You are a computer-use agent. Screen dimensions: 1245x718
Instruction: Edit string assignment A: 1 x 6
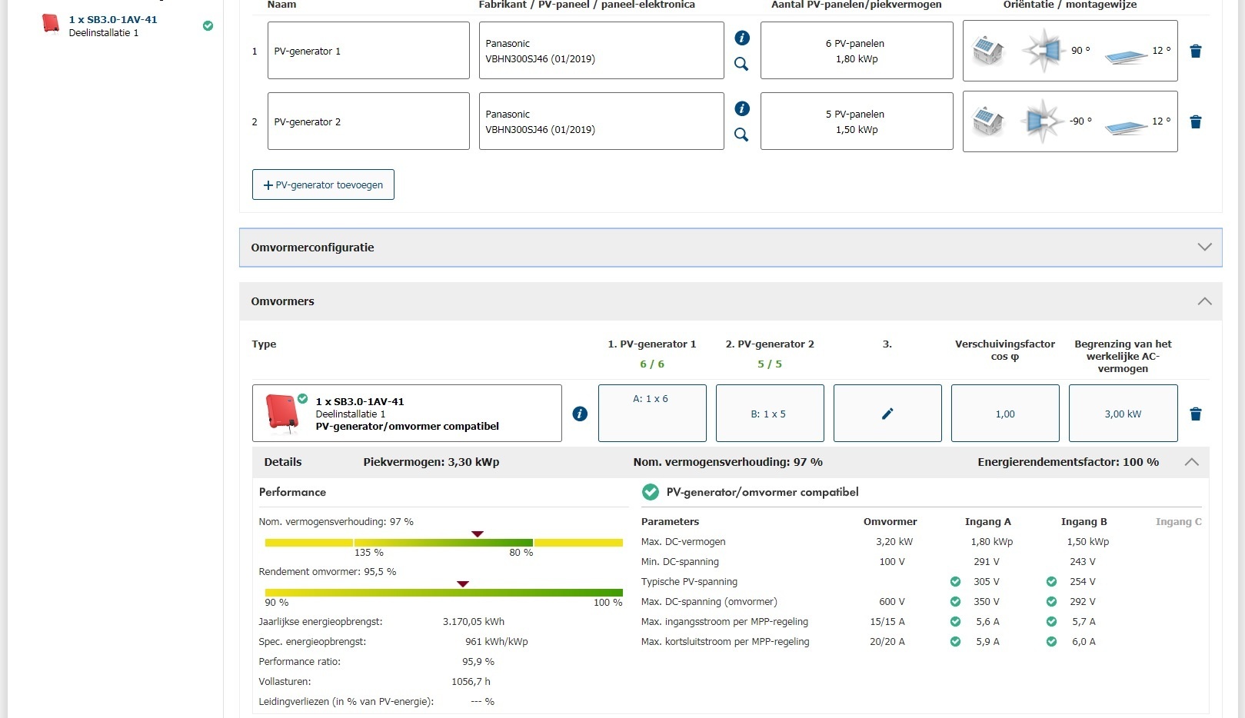point(652,414)
